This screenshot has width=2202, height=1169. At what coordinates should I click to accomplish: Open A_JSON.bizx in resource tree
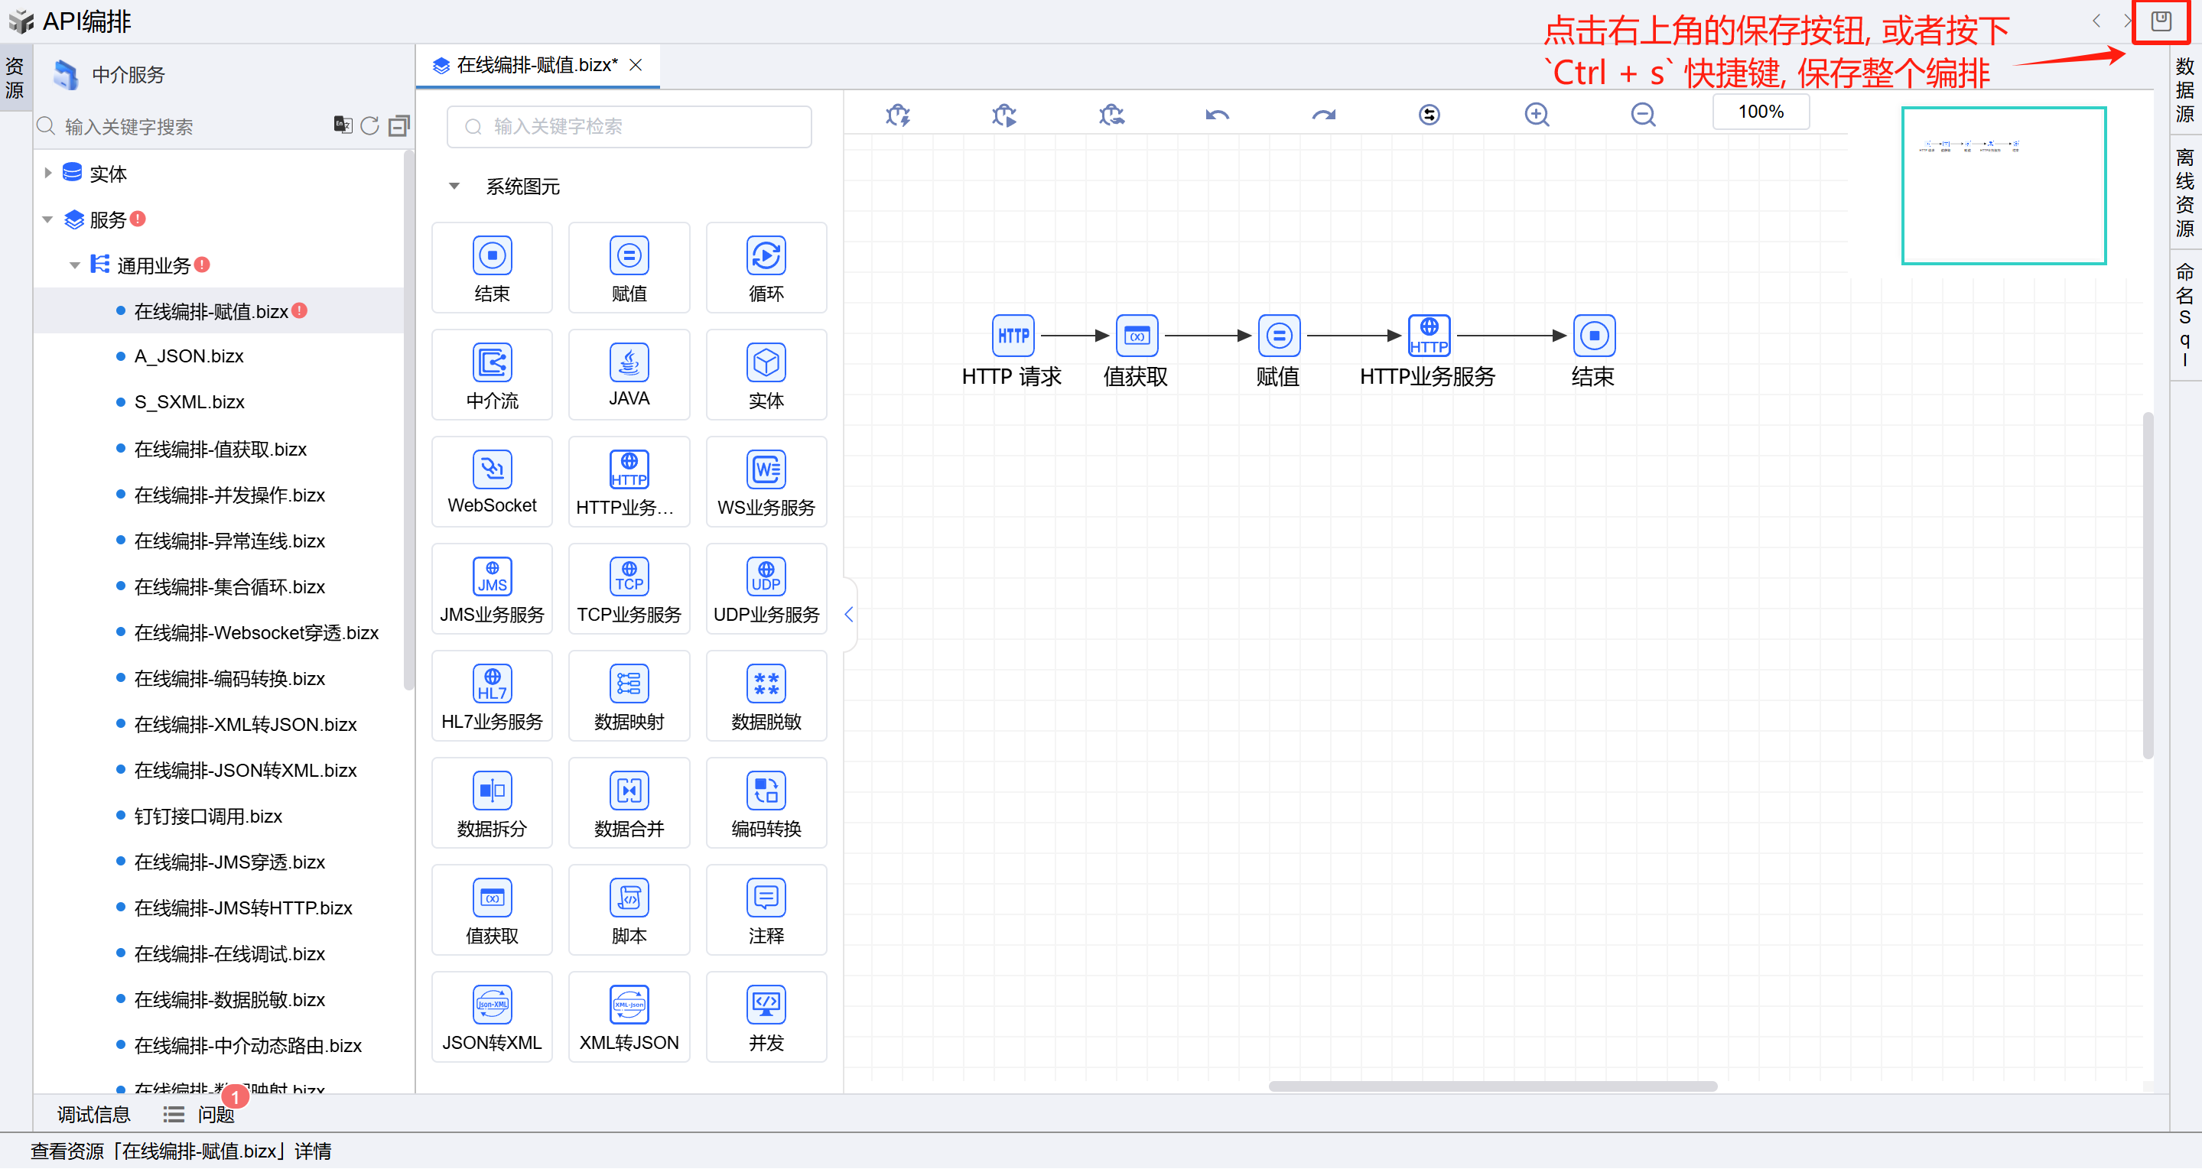(x=188, y=356)
